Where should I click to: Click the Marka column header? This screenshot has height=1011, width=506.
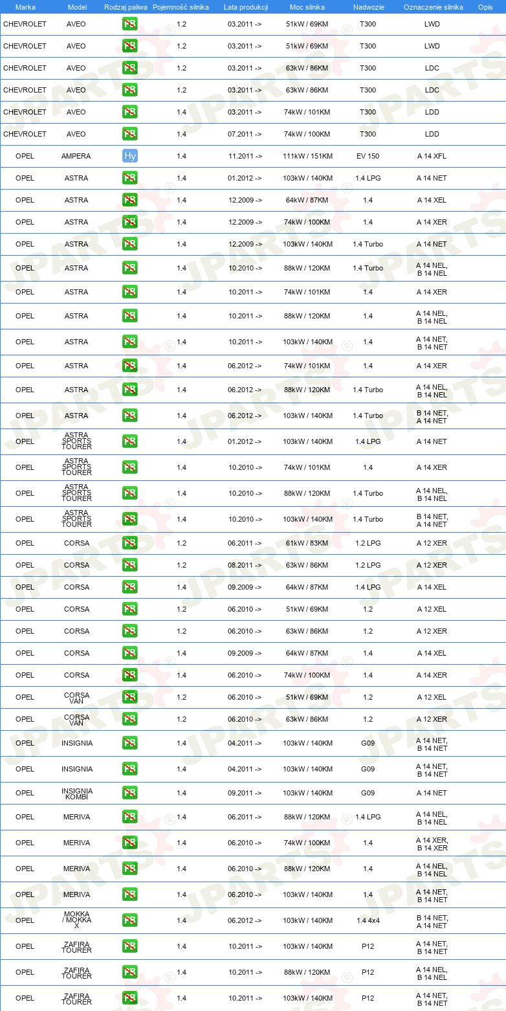click(x=25, y=7)
